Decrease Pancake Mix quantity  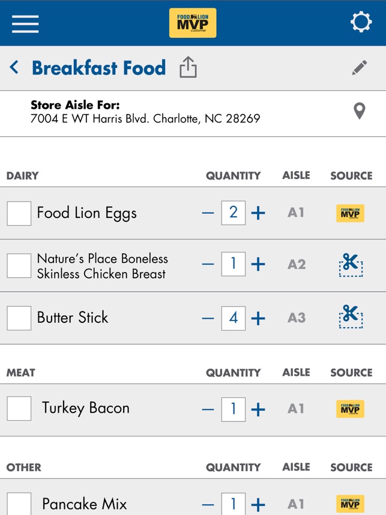(208, 504)
